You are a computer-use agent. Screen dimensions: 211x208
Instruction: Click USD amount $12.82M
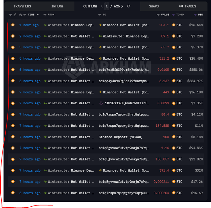pos(196,159)
